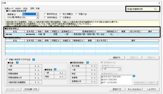This screenshot has height=94, width=163.
Task: Click the 老親等以外 count field
Action: point(91,82)
